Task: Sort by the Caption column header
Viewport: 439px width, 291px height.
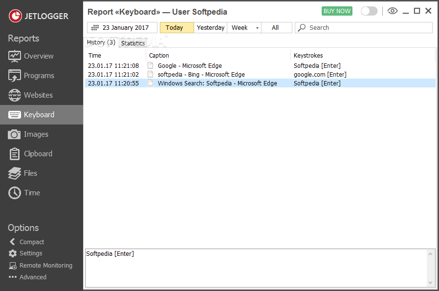Action: point(219,55)
